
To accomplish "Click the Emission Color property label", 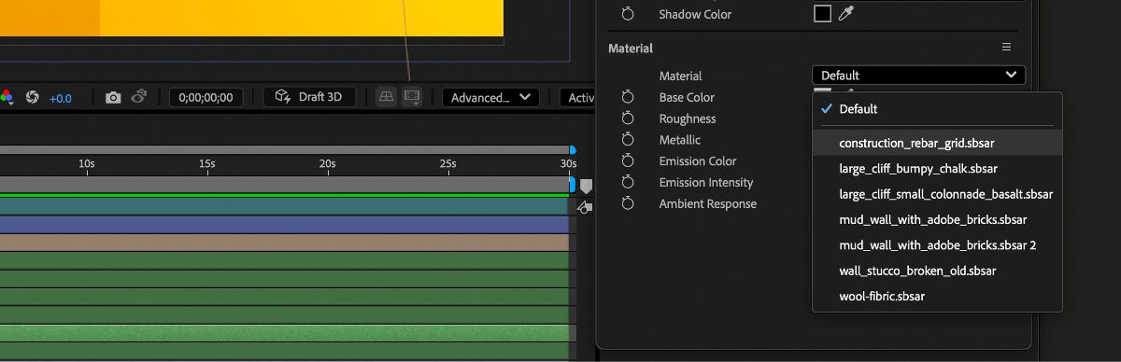I will [x=698, y=161].
